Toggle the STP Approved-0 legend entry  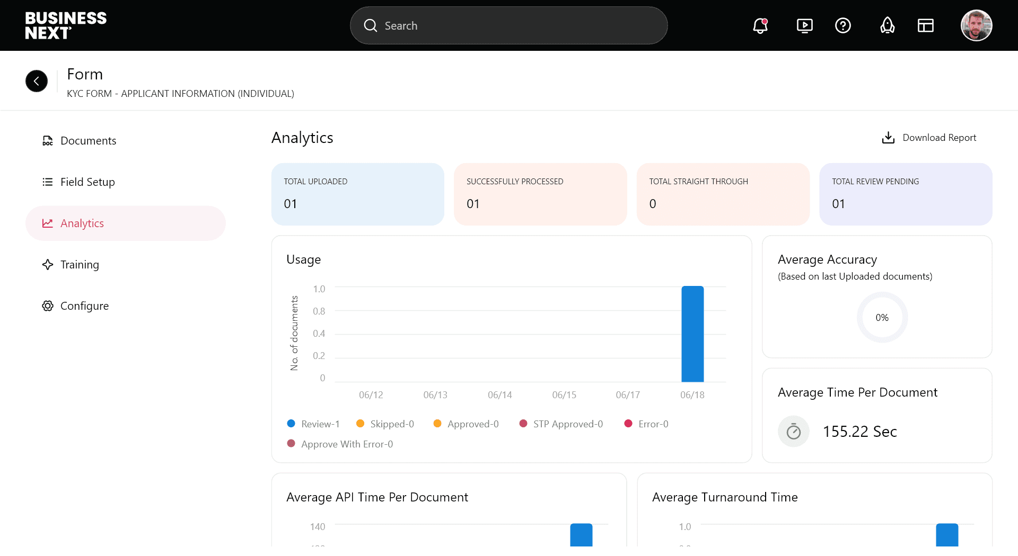[561, 424]
